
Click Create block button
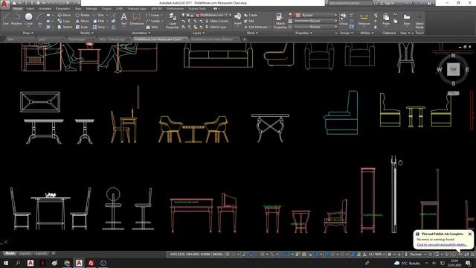click(251, 15)
